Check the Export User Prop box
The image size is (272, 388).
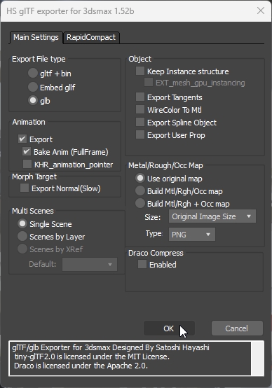(140, 135)
